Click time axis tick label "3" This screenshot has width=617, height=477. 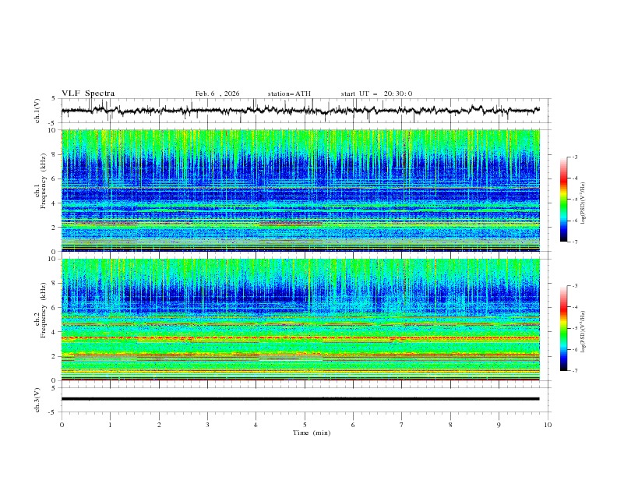[207, 425]
